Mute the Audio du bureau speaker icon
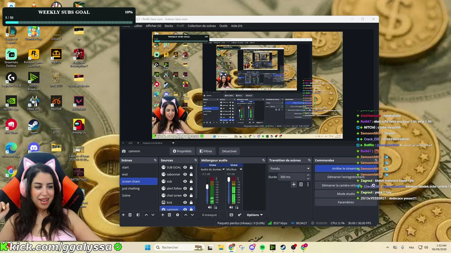Screen dimensions: 451x253 (210, 207)
